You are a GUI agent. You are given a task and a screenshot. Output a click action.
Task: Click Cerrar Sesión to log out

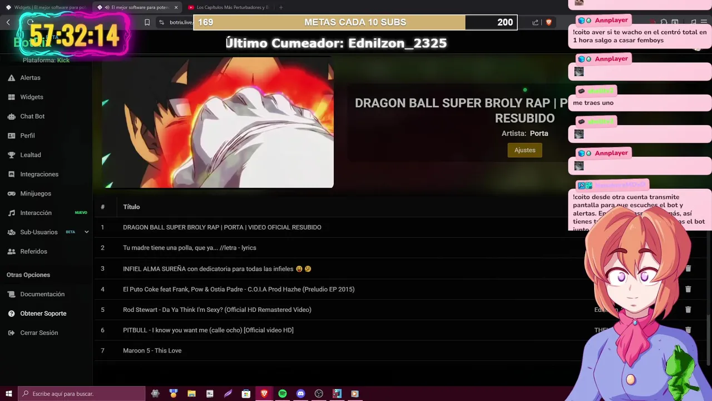[39, 332]
